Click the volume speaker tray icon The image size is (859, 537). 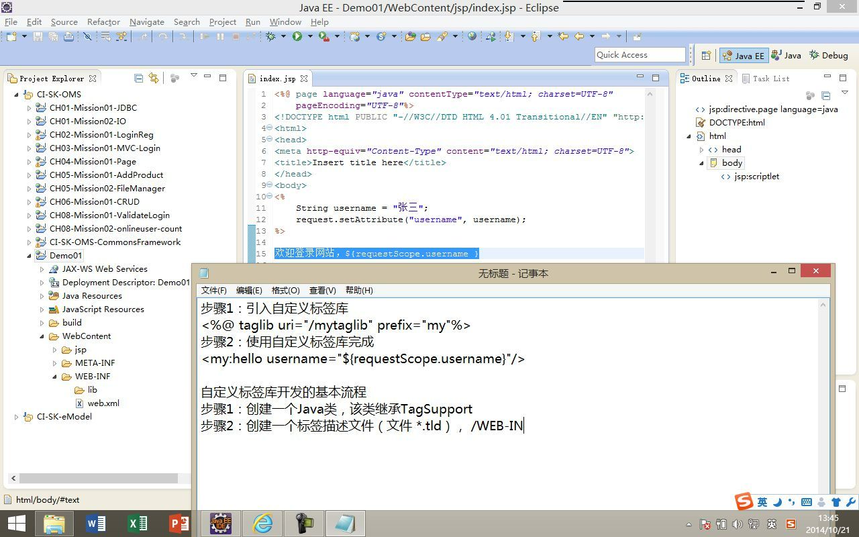[738, 524]
